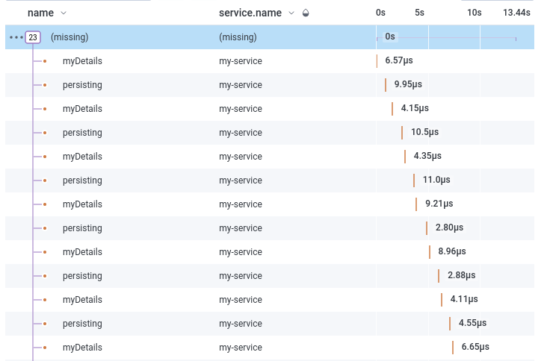Image resolution: width=547 pixels, height=361 pixels.
Task: Click the orange span bar labeled 9.95µs
Action: tap(386, 85)
